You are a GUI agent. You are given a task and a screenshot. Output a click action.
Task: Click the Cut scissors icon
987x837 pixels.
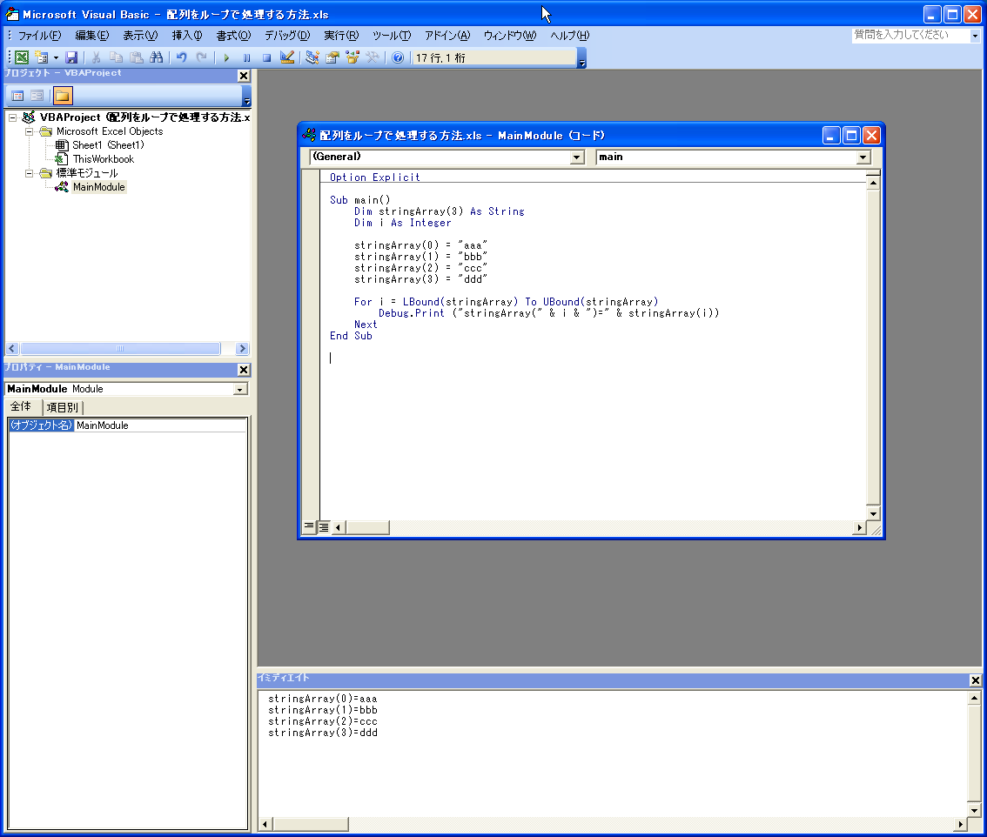97,57
